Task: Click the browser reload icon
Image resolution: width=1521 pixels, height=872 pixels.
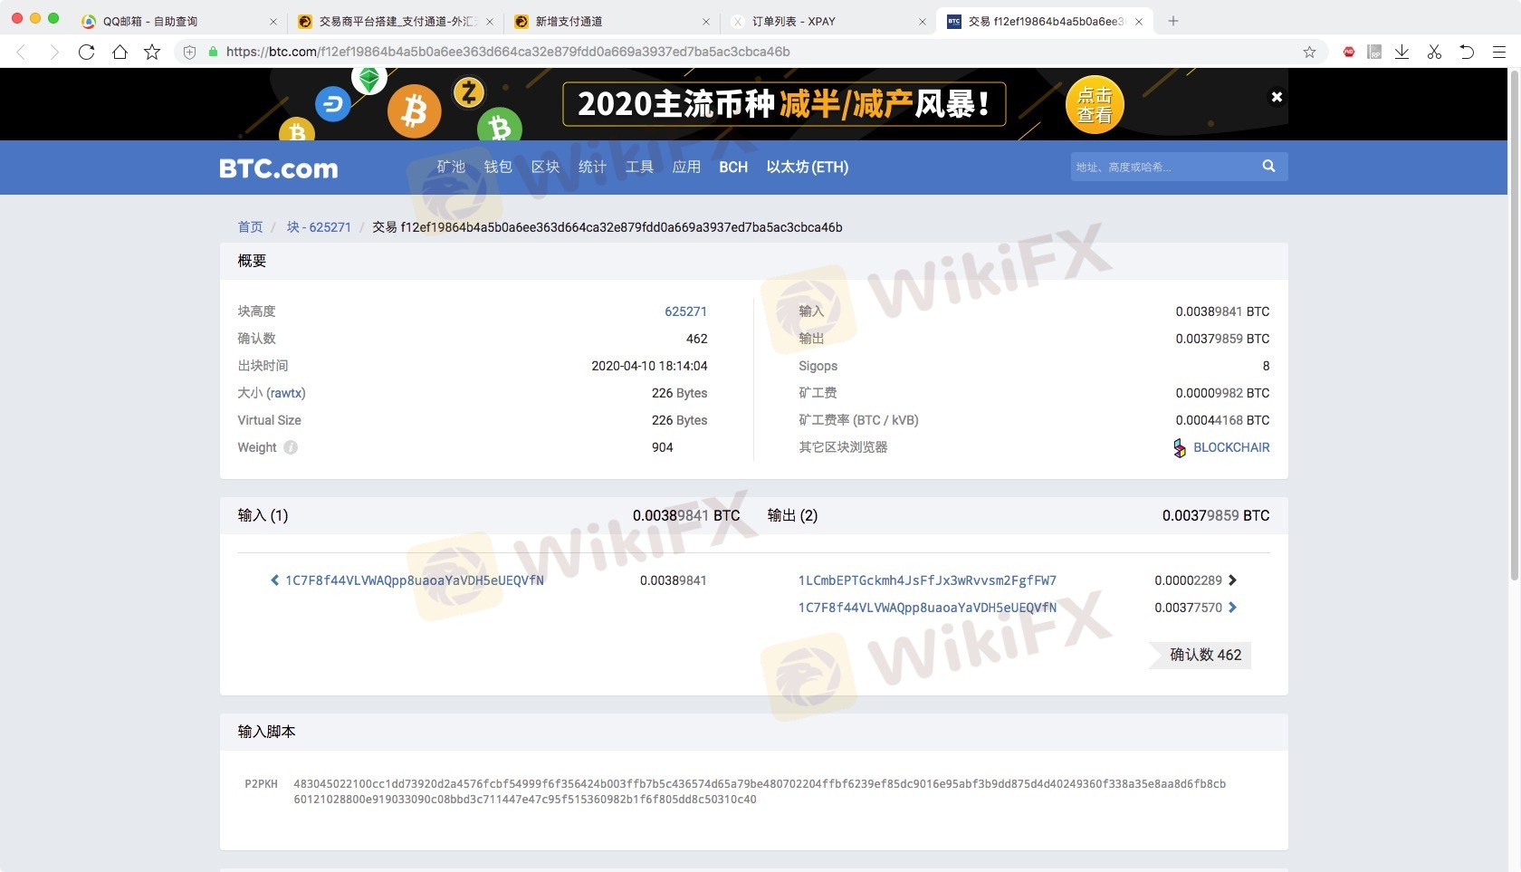Action: click(87, 52)
